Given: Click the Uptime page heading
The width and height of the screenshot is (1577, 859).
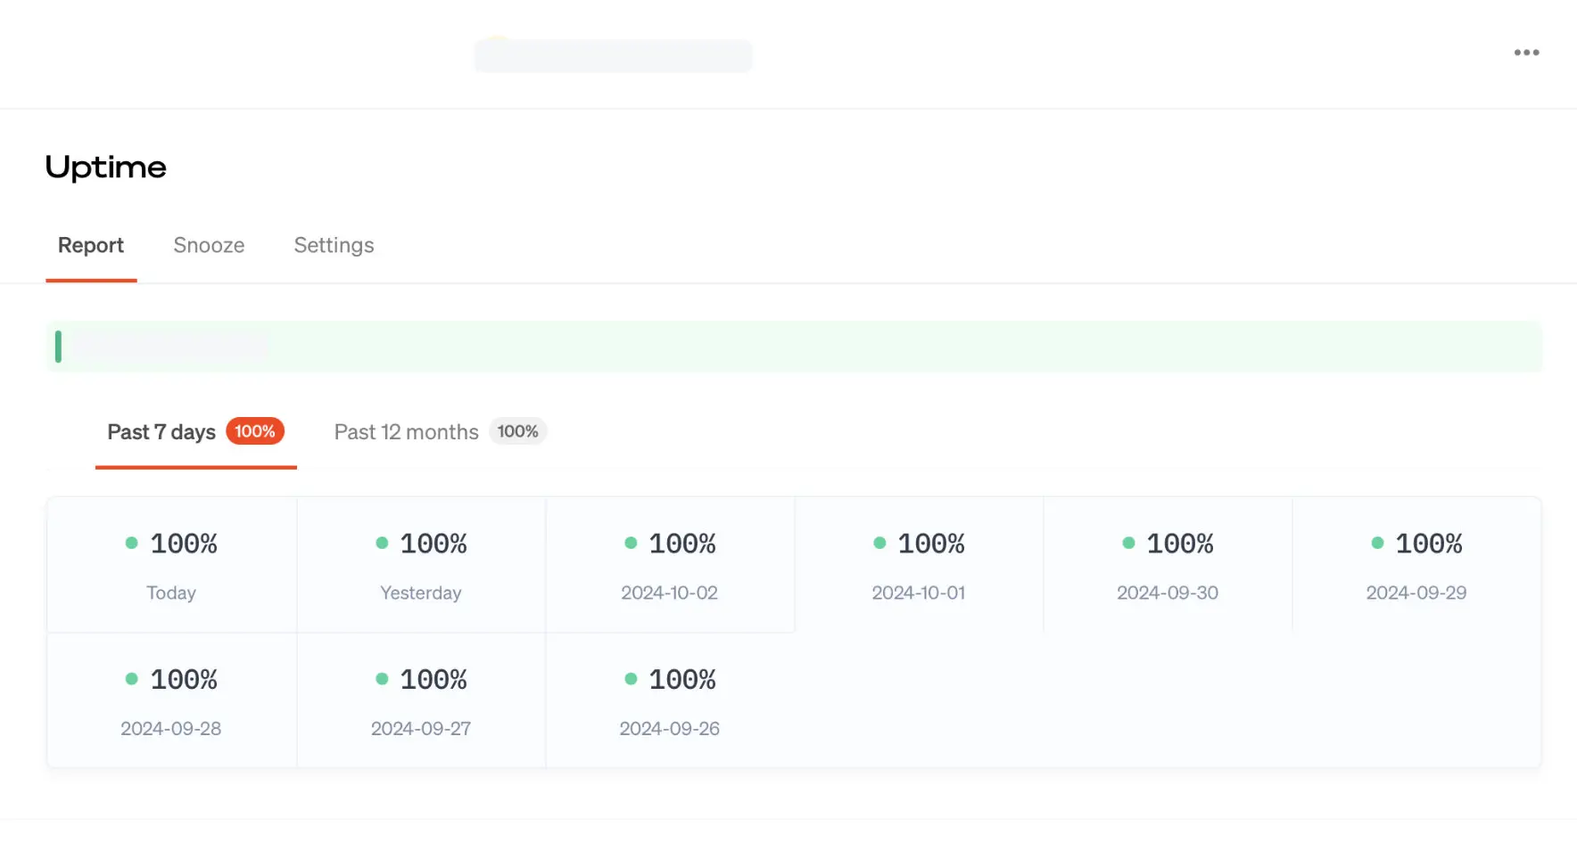Looking at the screenshot, I should click(x=105, y=167).
